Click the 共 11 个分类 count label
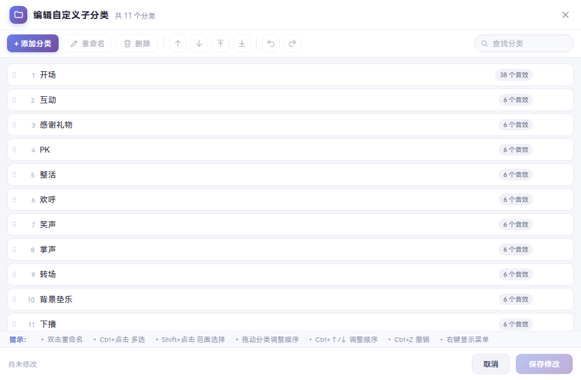Screen dimensions: 581x380 tap(135, 15)
